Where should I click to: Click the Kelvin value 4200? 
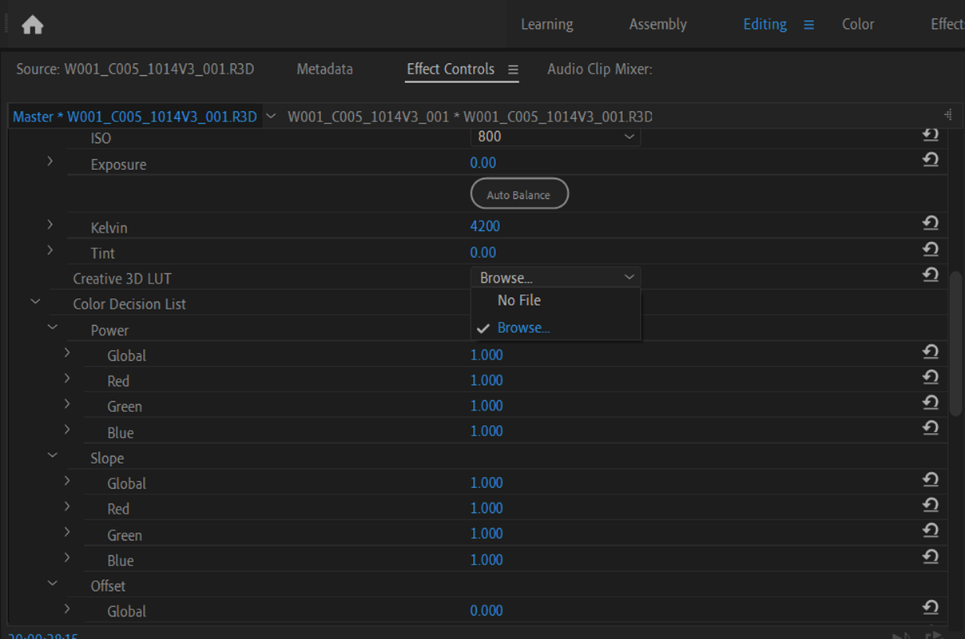[485, 226]
